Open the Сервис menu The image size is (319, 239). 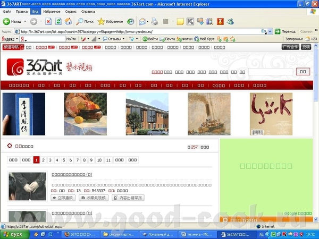click(x=71, y=12)
